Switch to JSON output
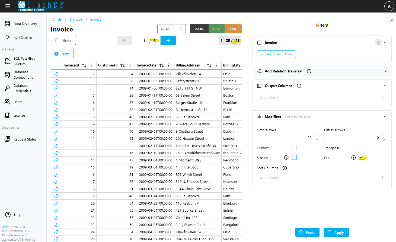The width and height of the screenshot is (396, 242). (199, 29)
